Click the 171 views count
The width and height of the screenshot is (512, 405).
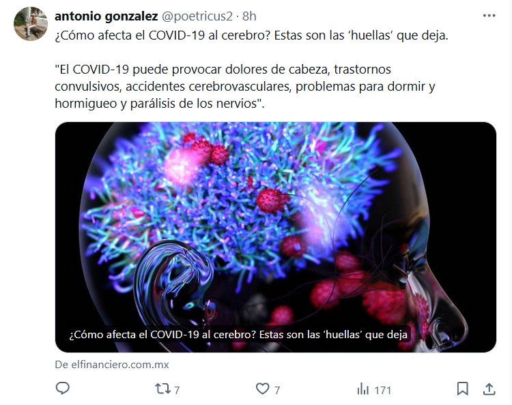tap(383, 390)
